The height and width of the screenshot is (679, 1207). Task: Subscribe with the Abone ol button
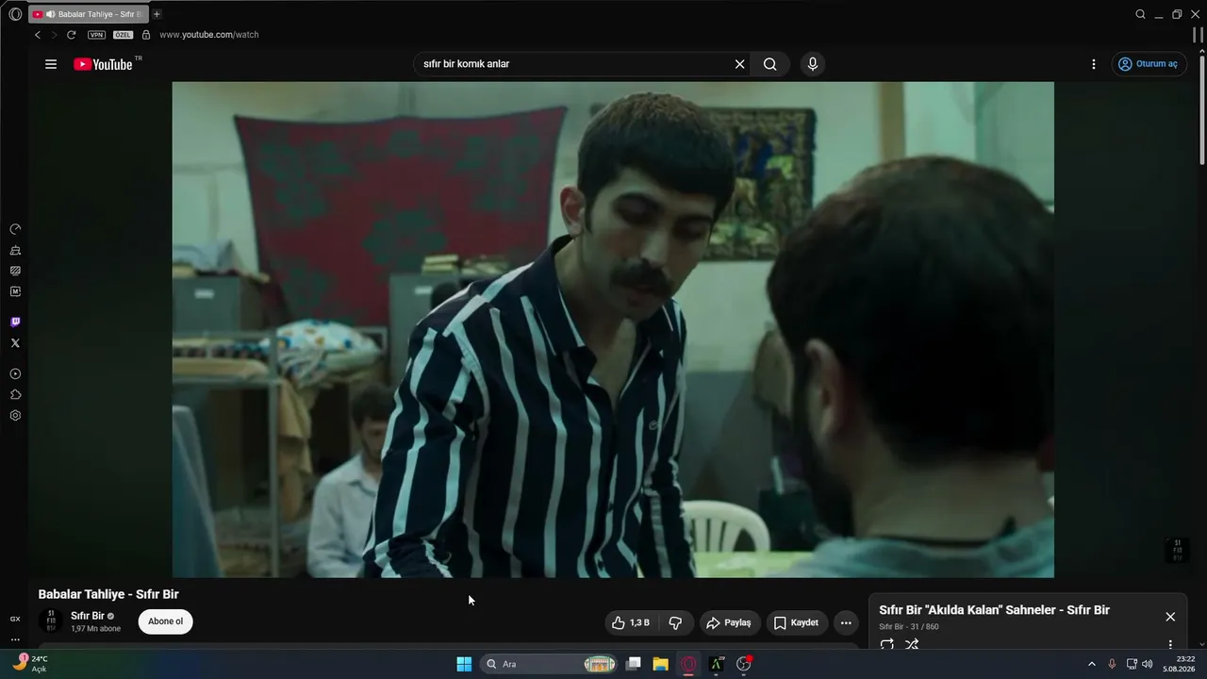point(165,621)
